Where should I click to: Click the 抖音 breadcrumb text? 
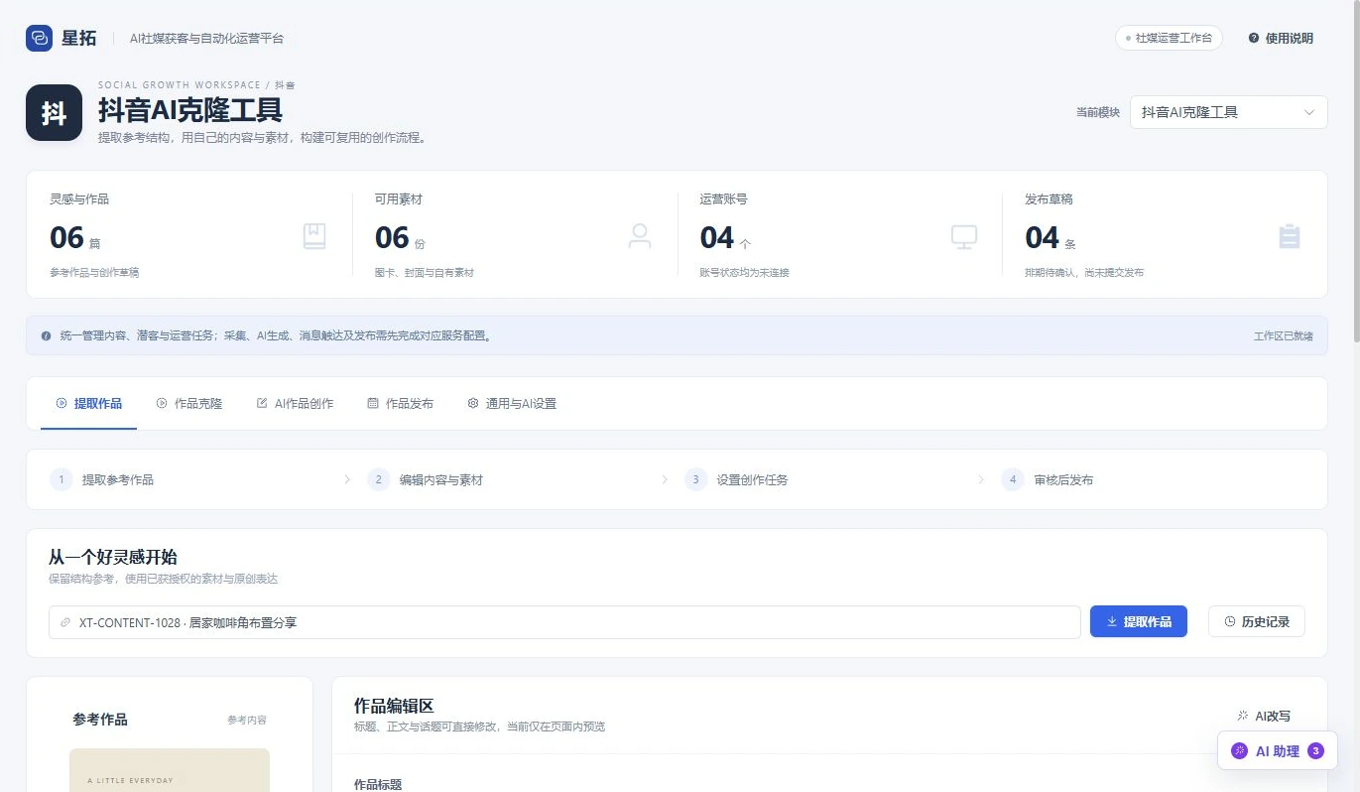pos(285,85)
